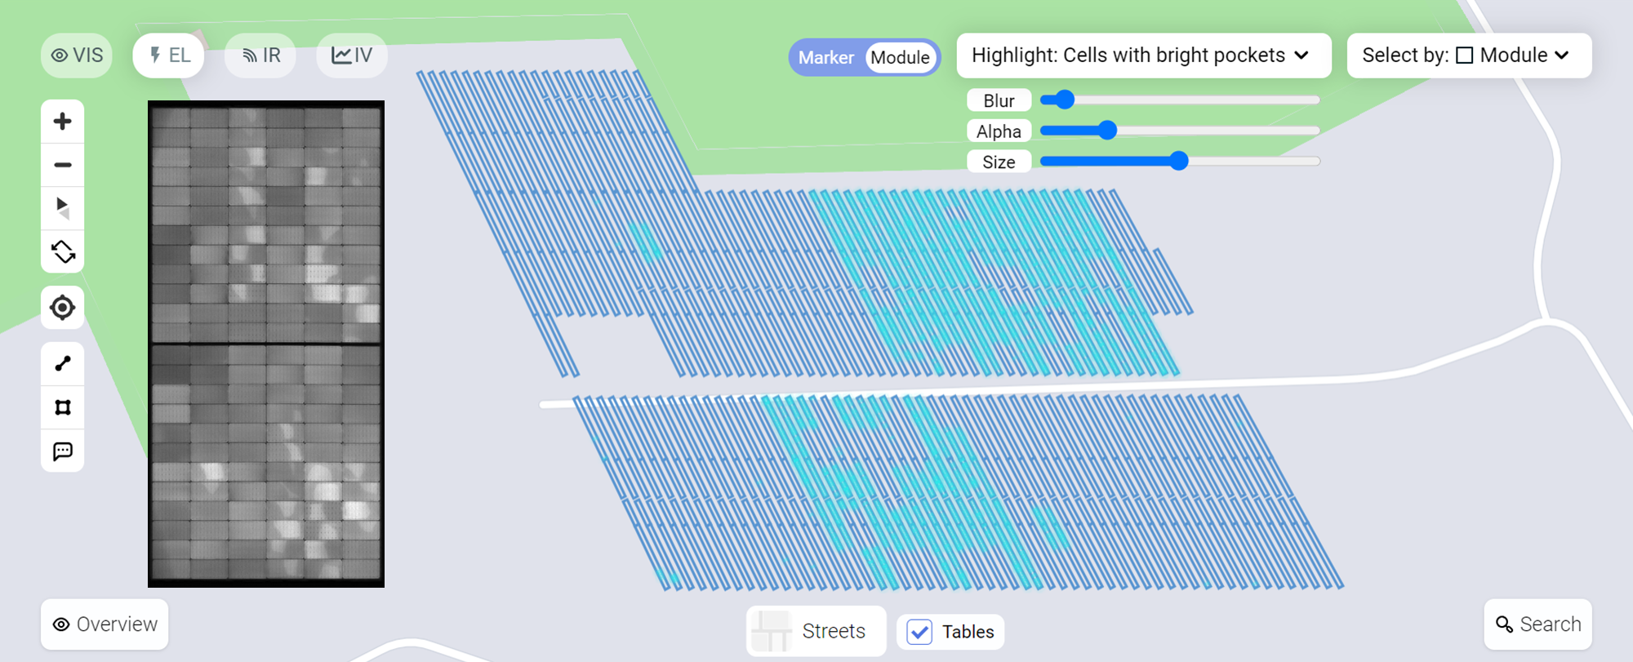This screenshot has height=662, width=1633.
Task: Open the Highlight dropdown for bright pockets
Action: (1143, 56)
